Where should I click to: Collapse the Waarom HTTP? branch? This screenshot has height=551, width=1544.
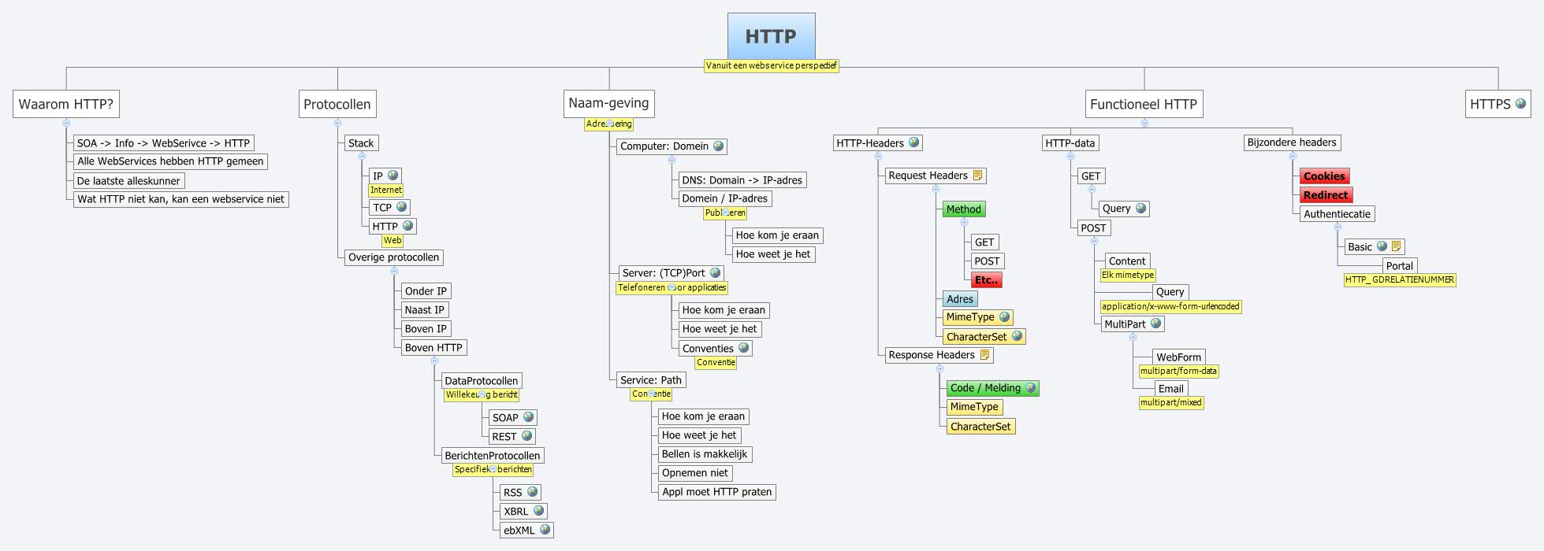click(66, 123)
